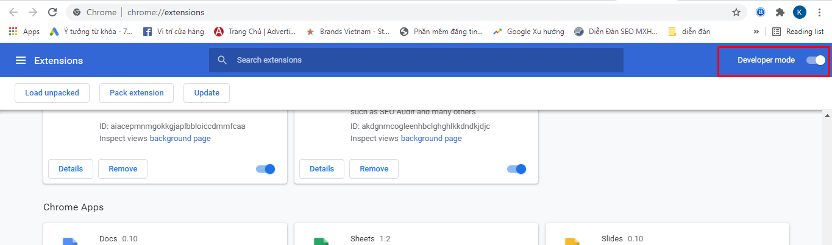This screenshot has height=245, width=832.
Task: Open the Ý tưởng từ khóa bookmark
Action: tap(91, 32)
